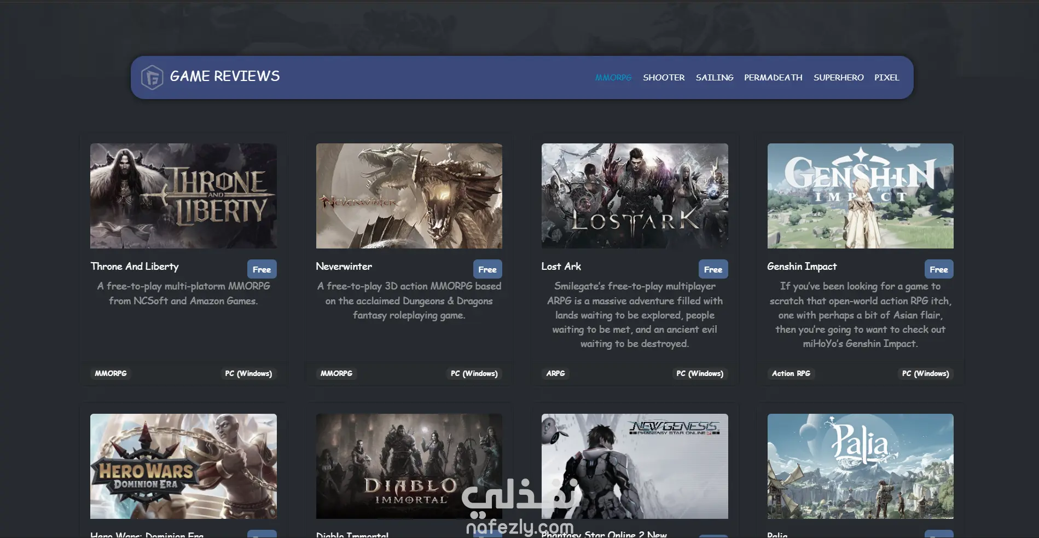Open the Throne And Liberty cover image
This screenshot has height=538, width=1039.
tap(183, 196)
